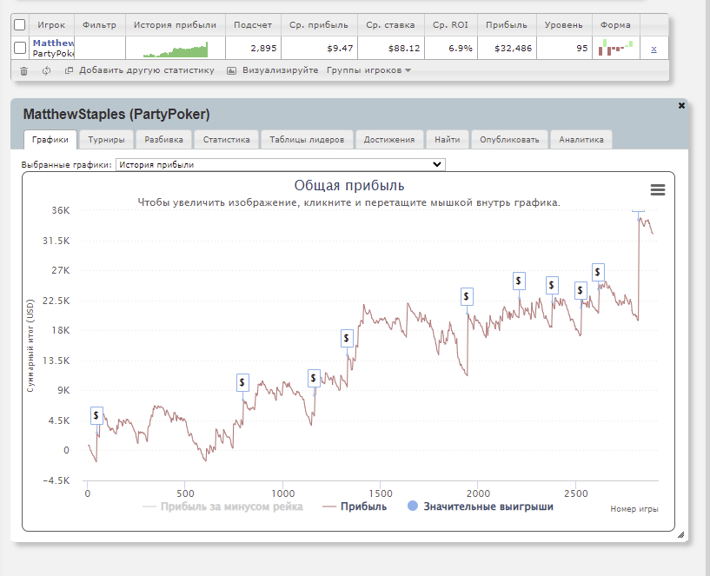Expand the Группы игроков dropdown

pyautogui.click(x=368, y=70)
